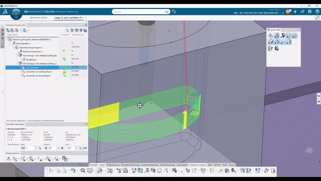Click the tag icon beside search bar

click(x=174, y=12)
